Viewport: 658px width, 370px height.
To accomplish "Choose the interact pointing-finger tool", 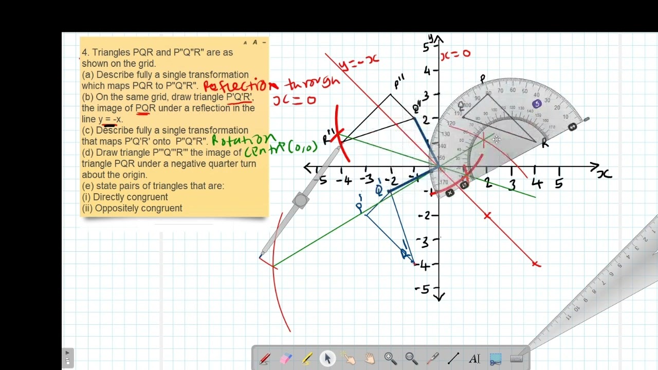I will click(x=349, y=358).
